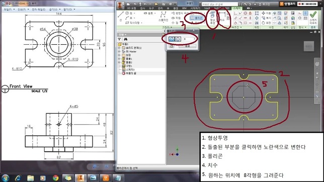Open 인쇄(P) menu in Photo Viewer
324x182 pixels.
pyautogui.click(x=23, y=10)
